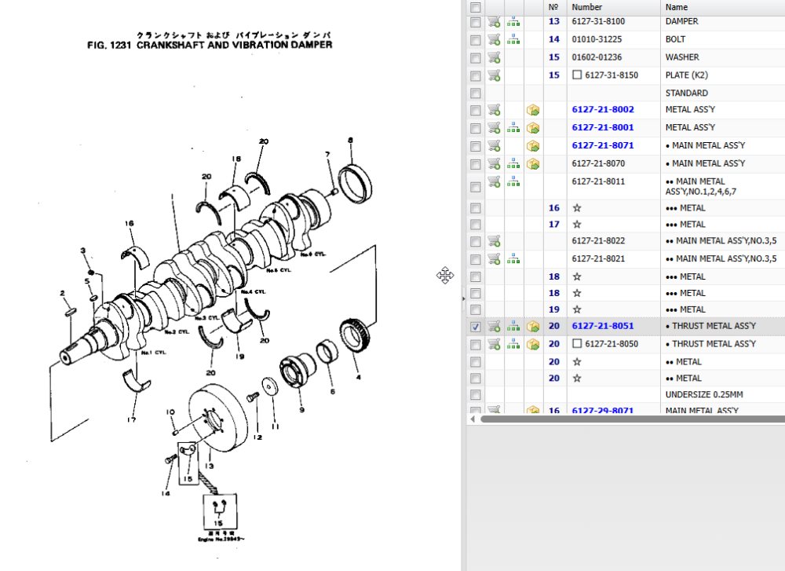
Task: Check the row checkbox for 6127-21-8022
Action: click(476, 241)
